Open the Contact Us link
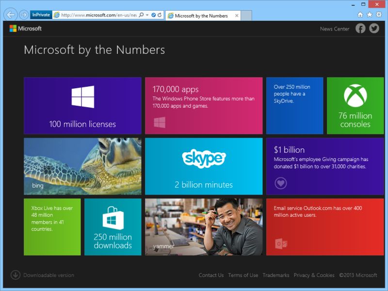The width and height of the screenshot is (388, 291). click(211, 275)
